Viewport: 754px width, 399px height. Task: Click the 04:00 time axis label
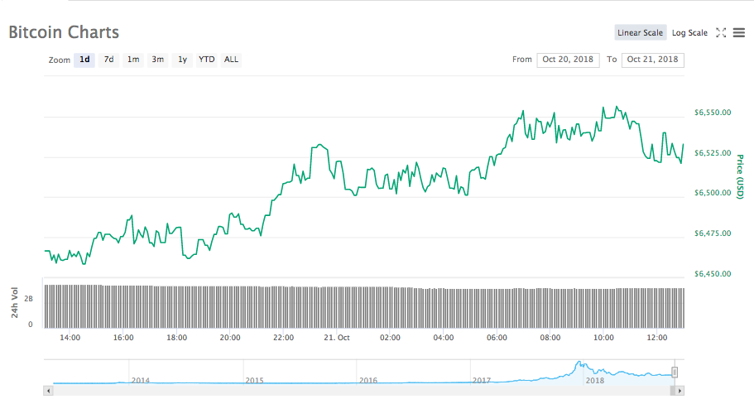click(444, 338)
